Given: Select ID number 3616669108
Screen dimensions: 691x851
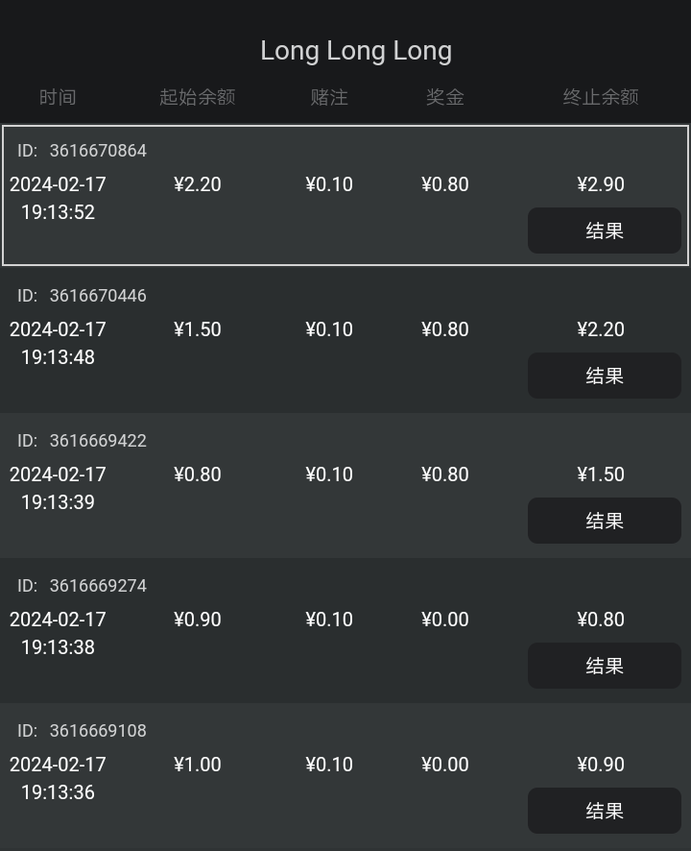Looking at the screenshot, I should [x=98, y=731].
